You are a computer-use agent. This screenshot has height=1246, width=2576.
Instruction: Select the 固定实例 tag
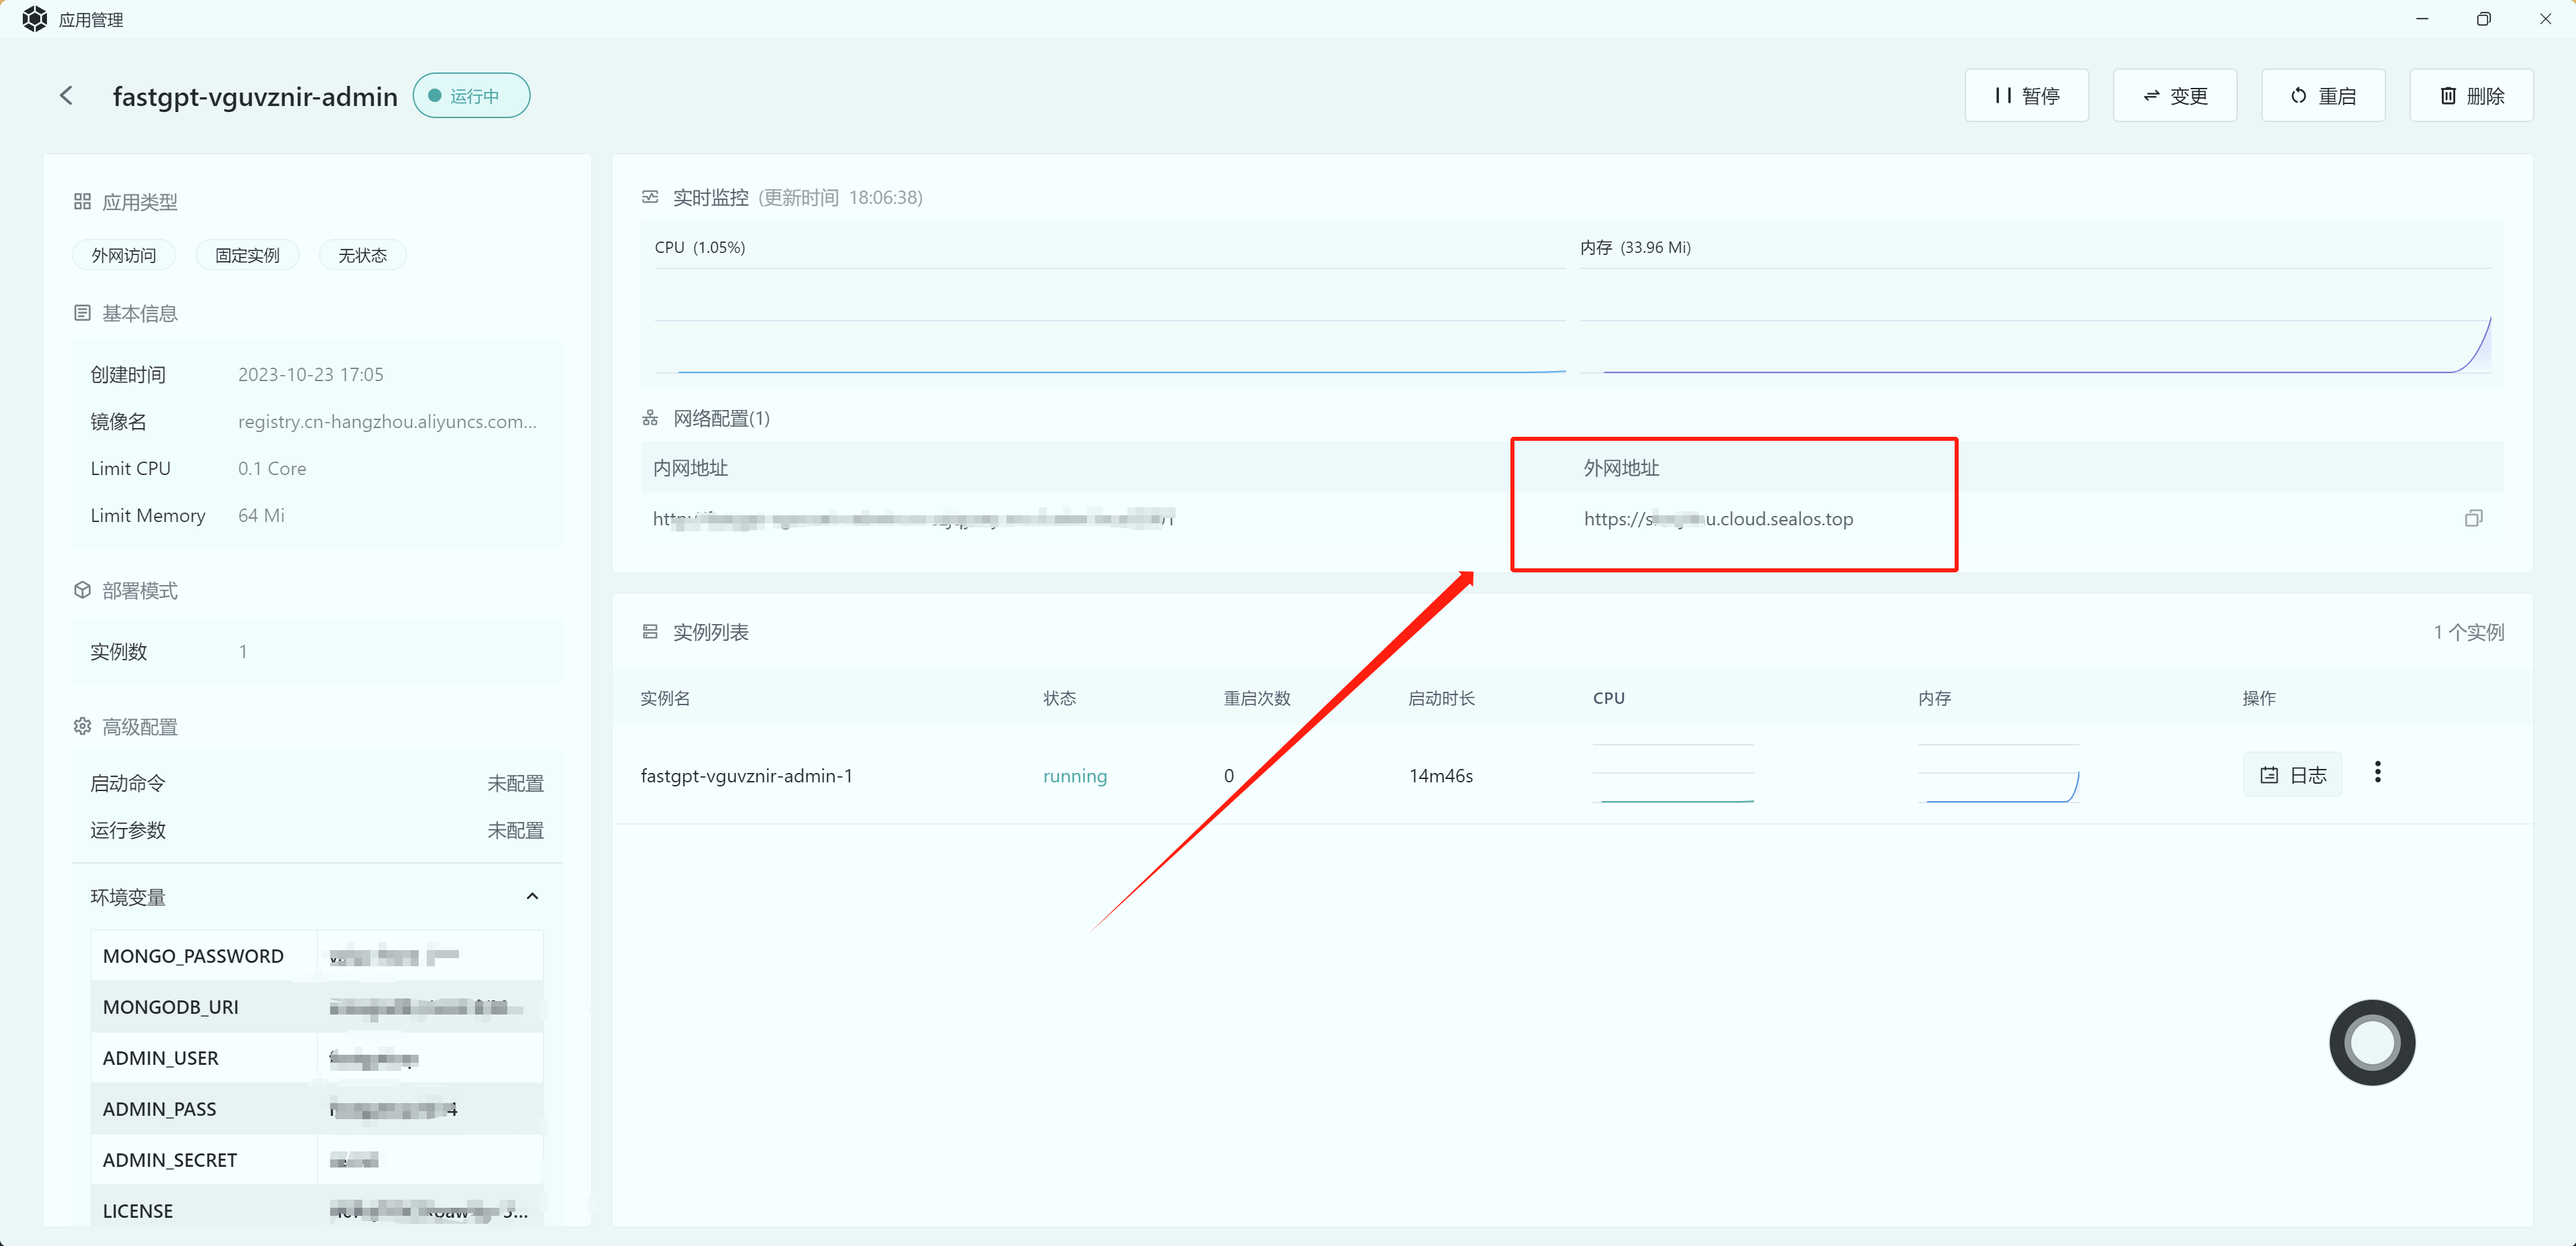click(247, 255)
